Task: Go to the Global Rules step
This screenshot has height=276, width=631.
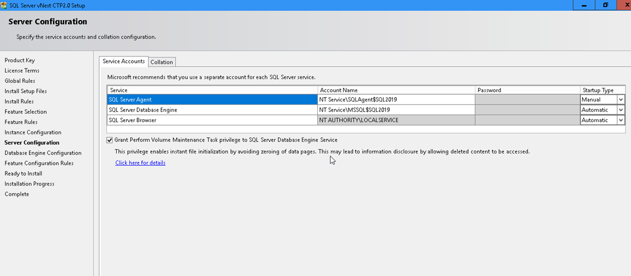Action: [x=20, y=81]
